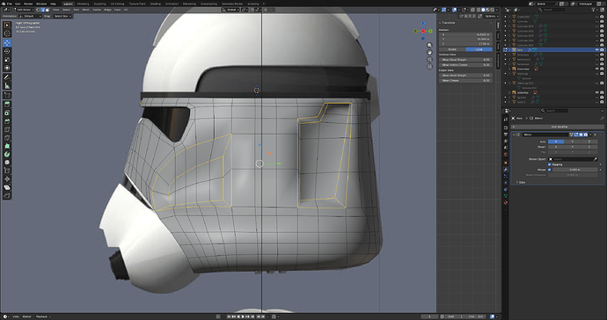Choose Local transform space in sidebar
The height and width of the screenshot is (320, 607).
pyautogui.click(x=479, y=49)
